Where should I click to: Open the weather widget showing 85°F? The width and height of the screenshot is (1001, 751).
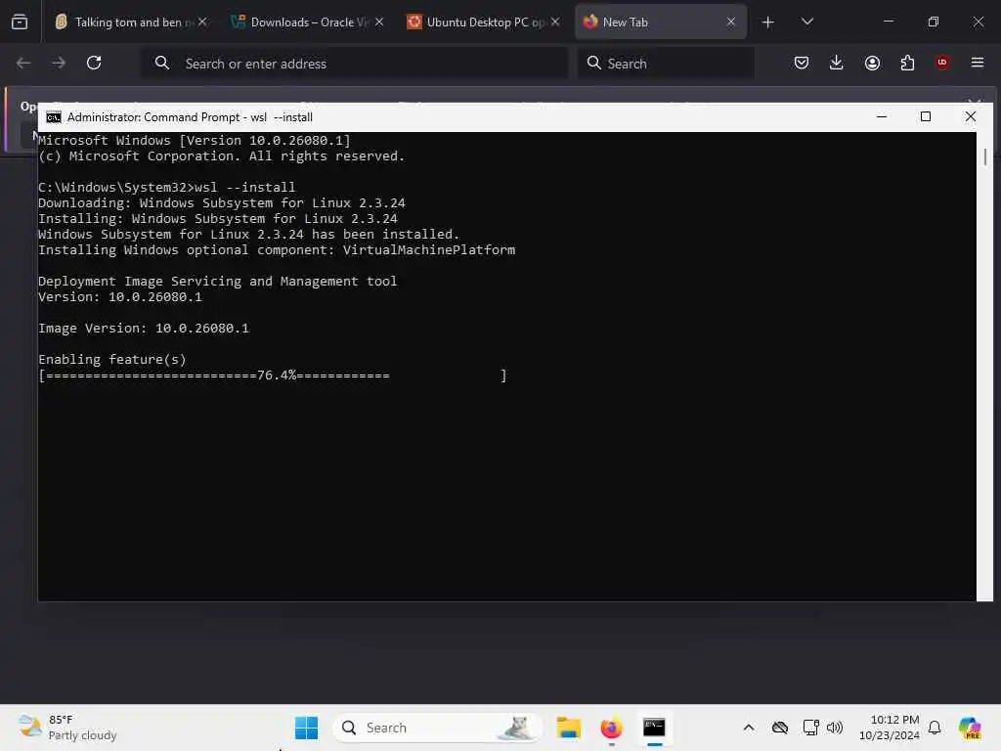coord(67,728)
